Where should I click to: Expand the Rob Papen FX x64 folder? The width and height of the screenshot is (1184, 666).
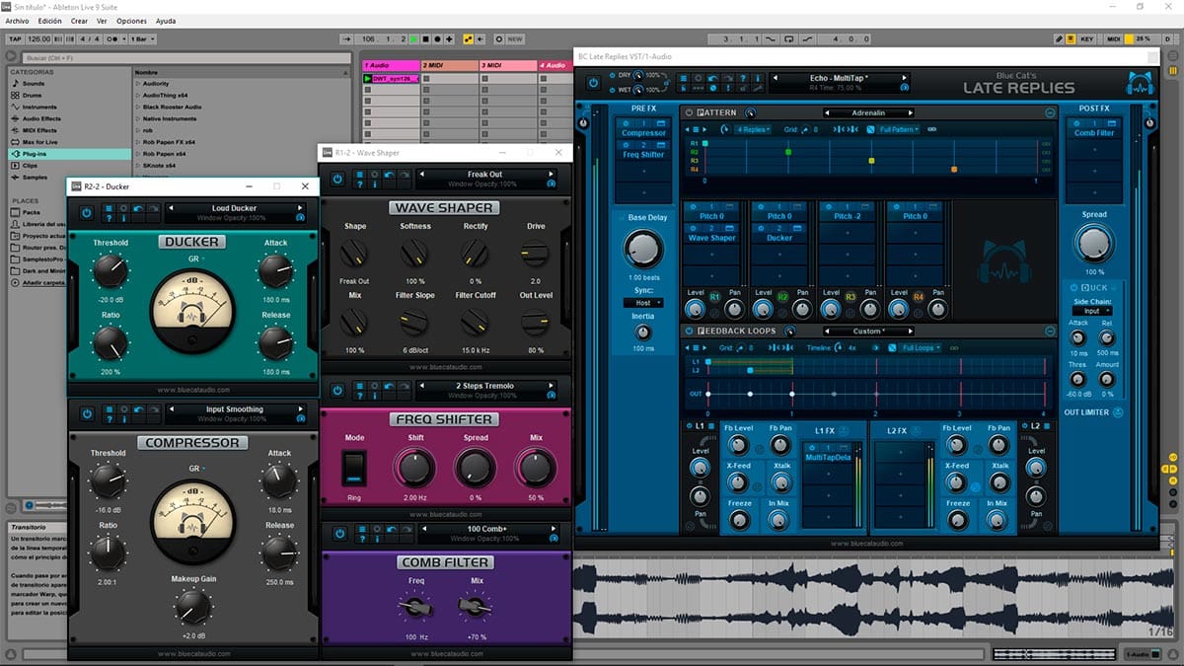(136, 142)
